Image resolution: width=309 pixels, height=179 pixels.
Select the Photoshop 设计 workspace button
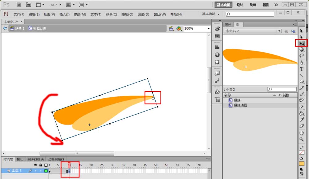pyautogui.click(x=240, y=5)
